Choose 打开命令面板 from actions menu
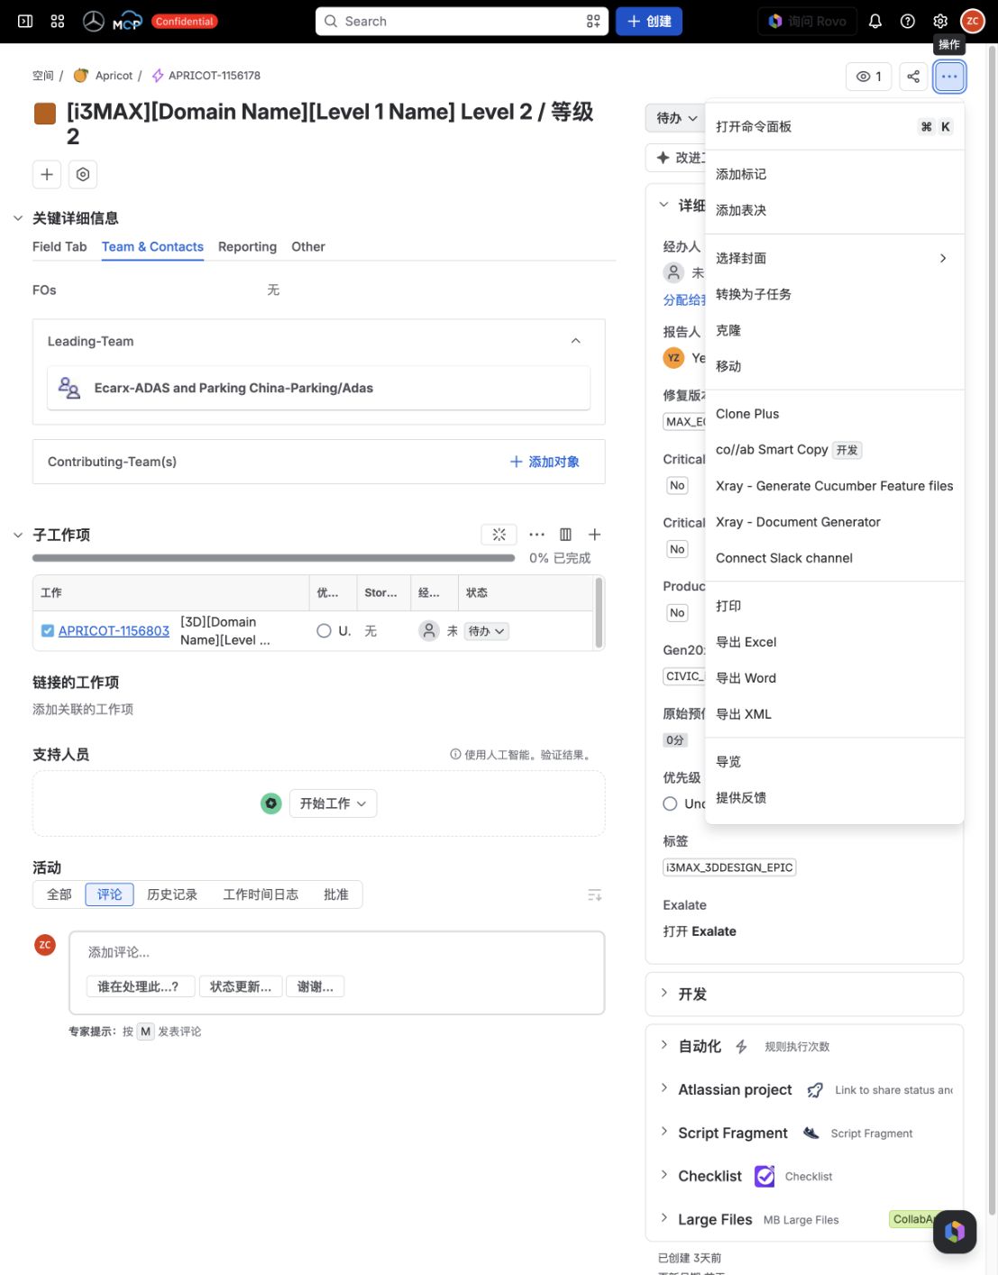The width and height of the screenshot is (998, 1275). point(835,126)
